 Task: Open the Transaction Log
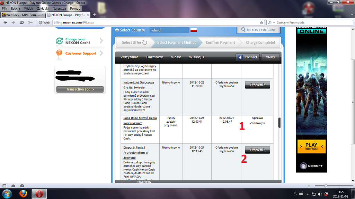[x=80, y=89]
